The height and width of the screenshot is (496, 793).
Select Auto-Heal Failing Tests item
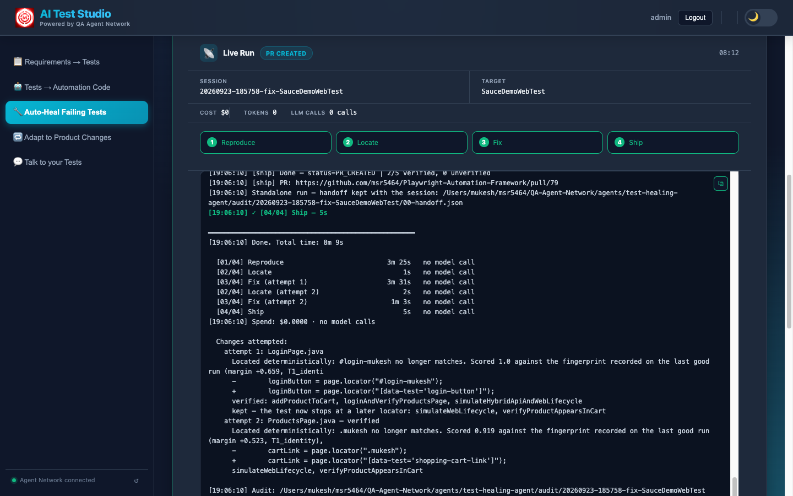77,112
